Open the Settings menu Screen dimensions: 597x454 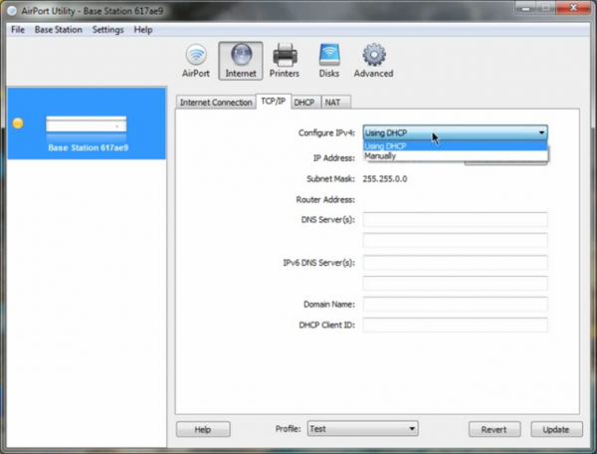click(x=108, y=30)
